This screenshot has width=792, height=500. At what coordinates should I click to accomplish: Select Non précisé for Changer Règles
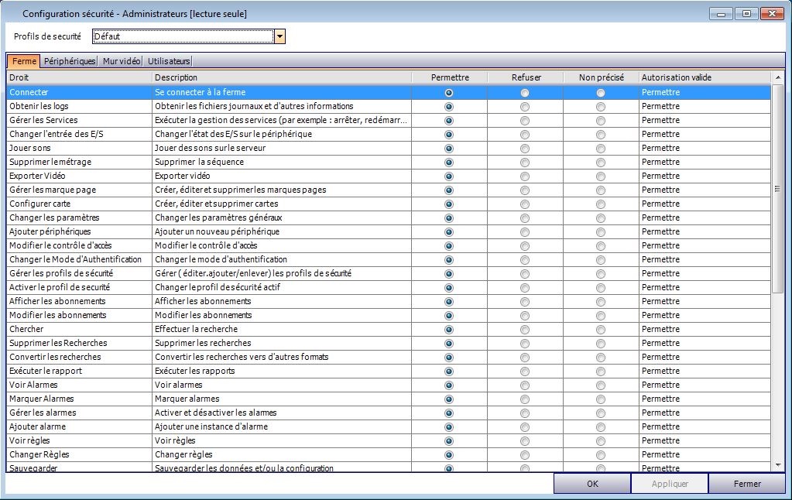click(601, 455)
